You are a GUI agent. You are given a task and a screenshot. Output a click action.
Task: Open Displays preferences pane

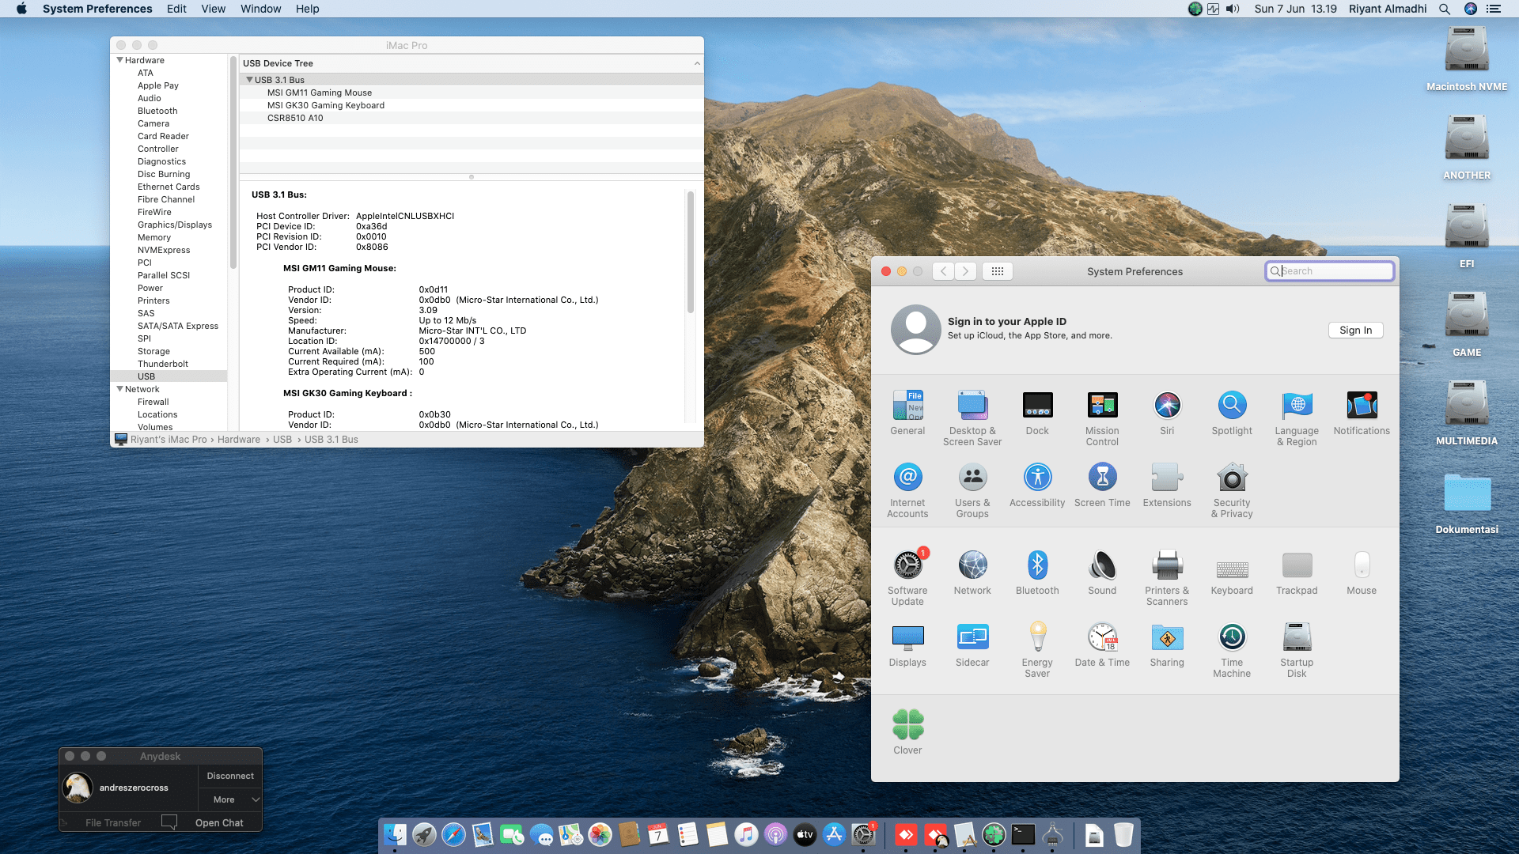pyautogui.click(x=907, y=644)
